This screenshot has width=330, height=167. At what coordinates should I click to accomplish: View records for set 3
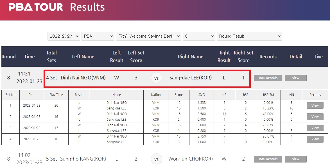click(x=315, y=128)
